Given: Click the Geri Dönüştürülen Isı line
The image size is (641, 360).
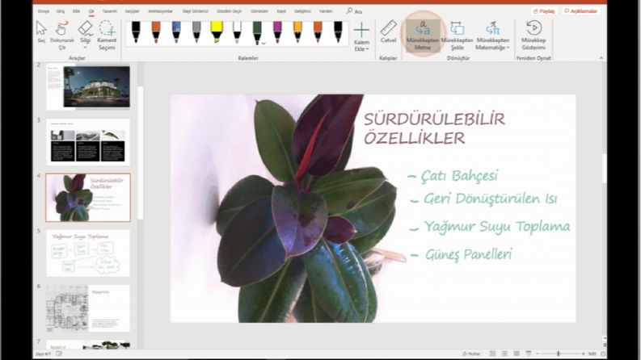Looking at the screenshot, I should pos(490,199).
